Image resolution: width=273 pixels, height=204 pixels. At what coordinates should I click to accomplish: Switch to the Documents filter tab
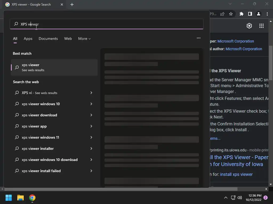pos(48,39)
